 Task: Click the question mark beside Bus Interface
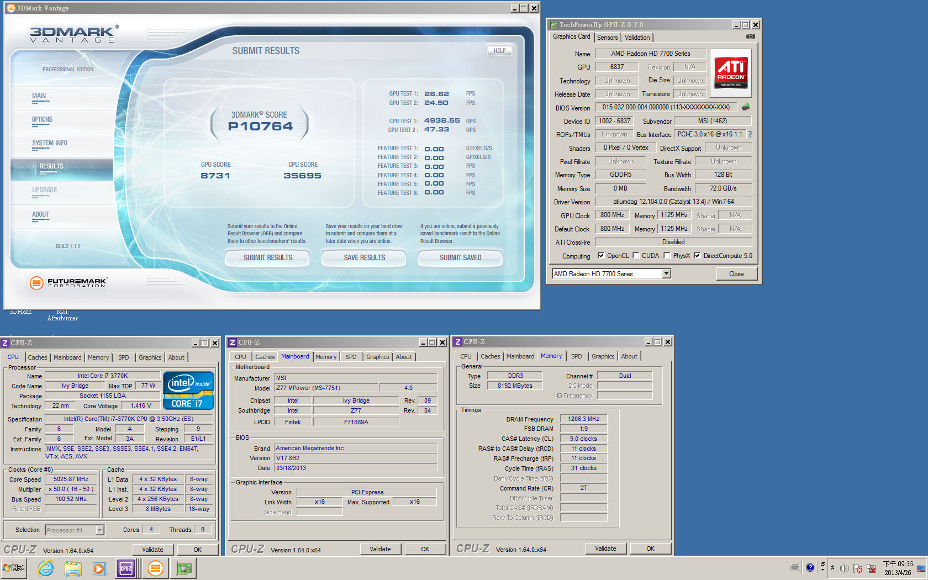click(x=750, y=134)
